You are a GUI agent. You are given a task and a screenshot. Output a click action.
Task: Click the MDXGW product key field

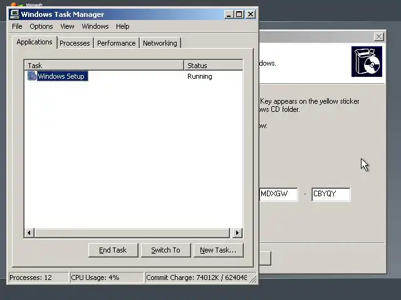click(x=278, y=194)
